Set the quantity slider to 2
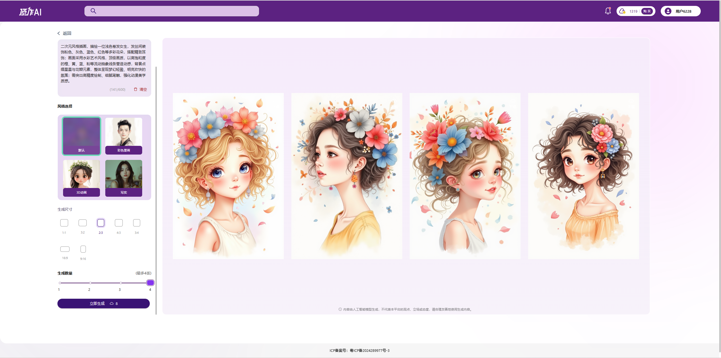 [x=90, y=283]
